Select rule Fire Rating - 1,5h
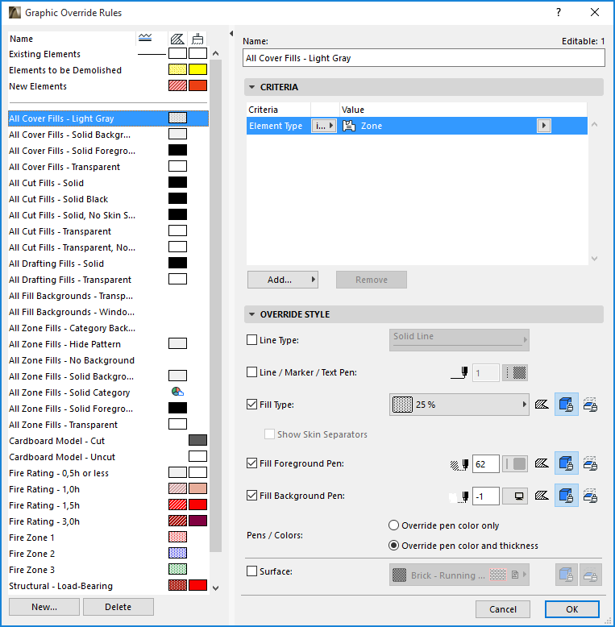The height and width of the screenshot is (627, 615). pyautogui.click(x=108, y=505)
